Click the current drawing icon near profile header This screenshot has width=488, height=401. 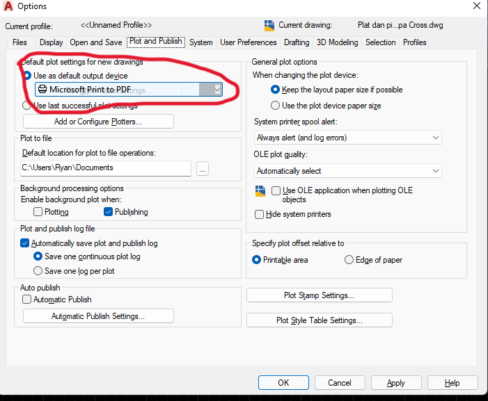coord(269,26)
